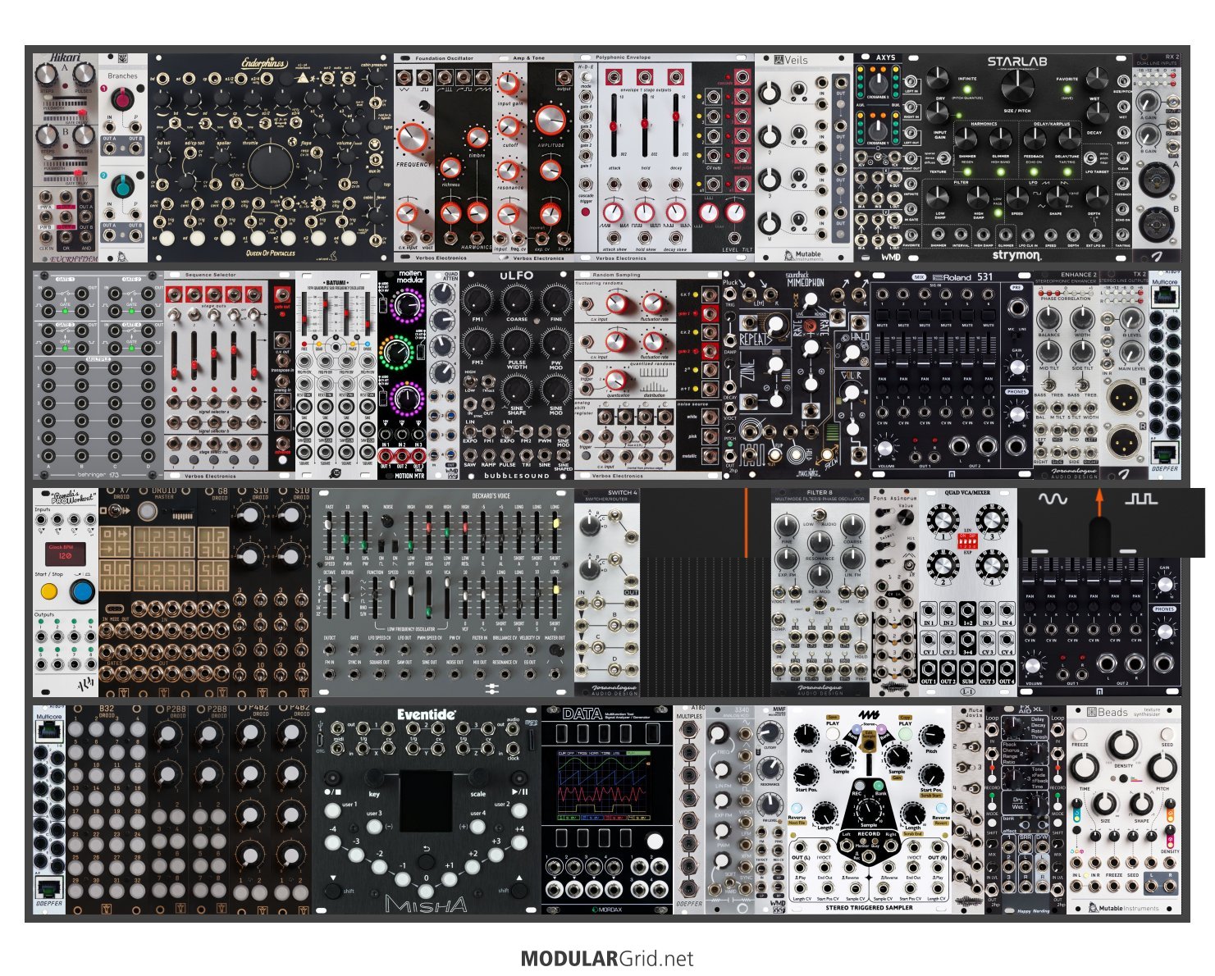Click the cutoff knob on Amp & Tone

point(509,127)
